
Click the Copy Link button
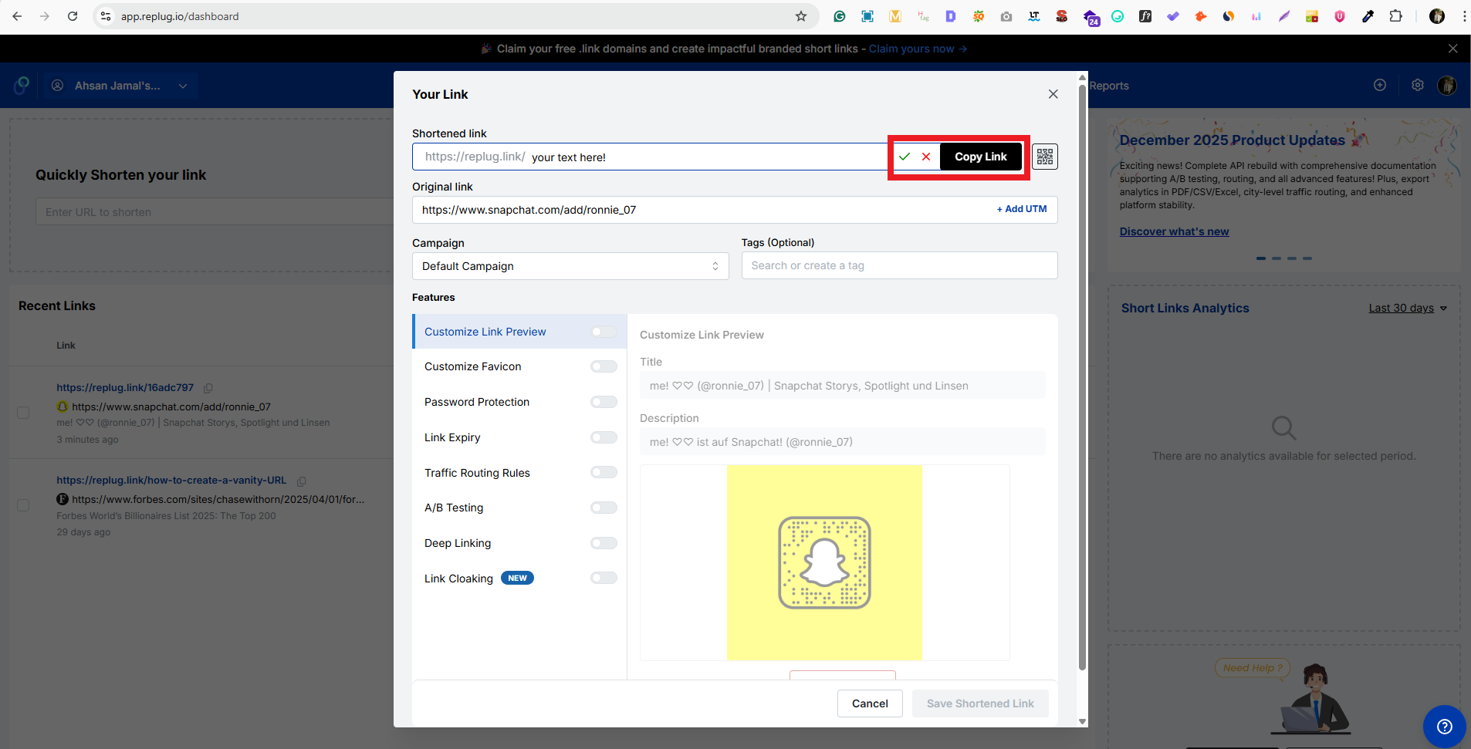[x=980, y=156]
